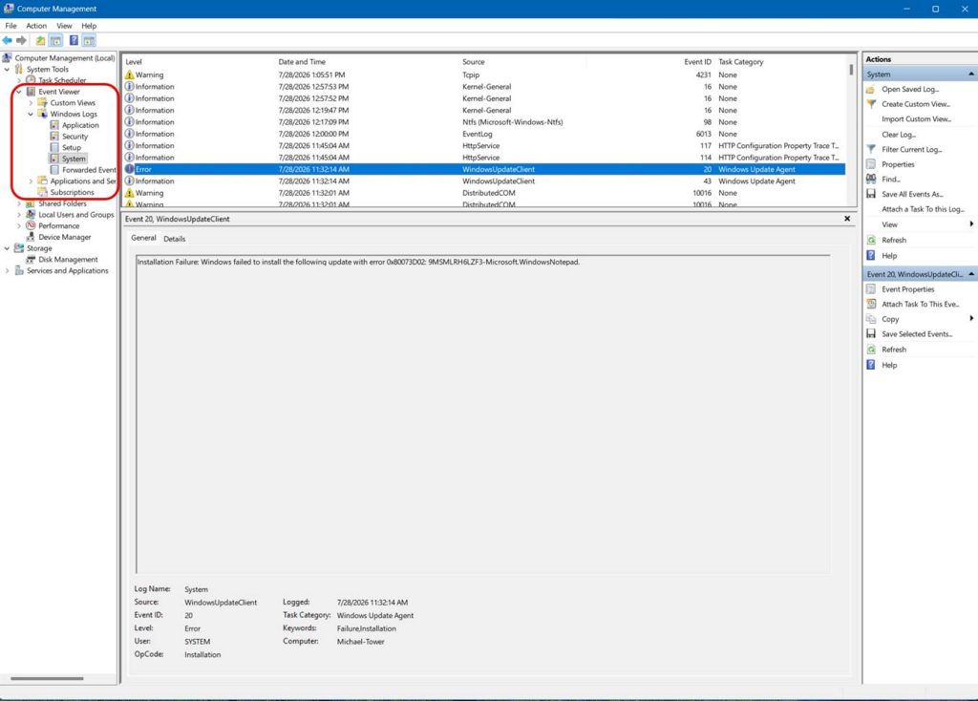Switch to the Details tab

click(174, 239)
